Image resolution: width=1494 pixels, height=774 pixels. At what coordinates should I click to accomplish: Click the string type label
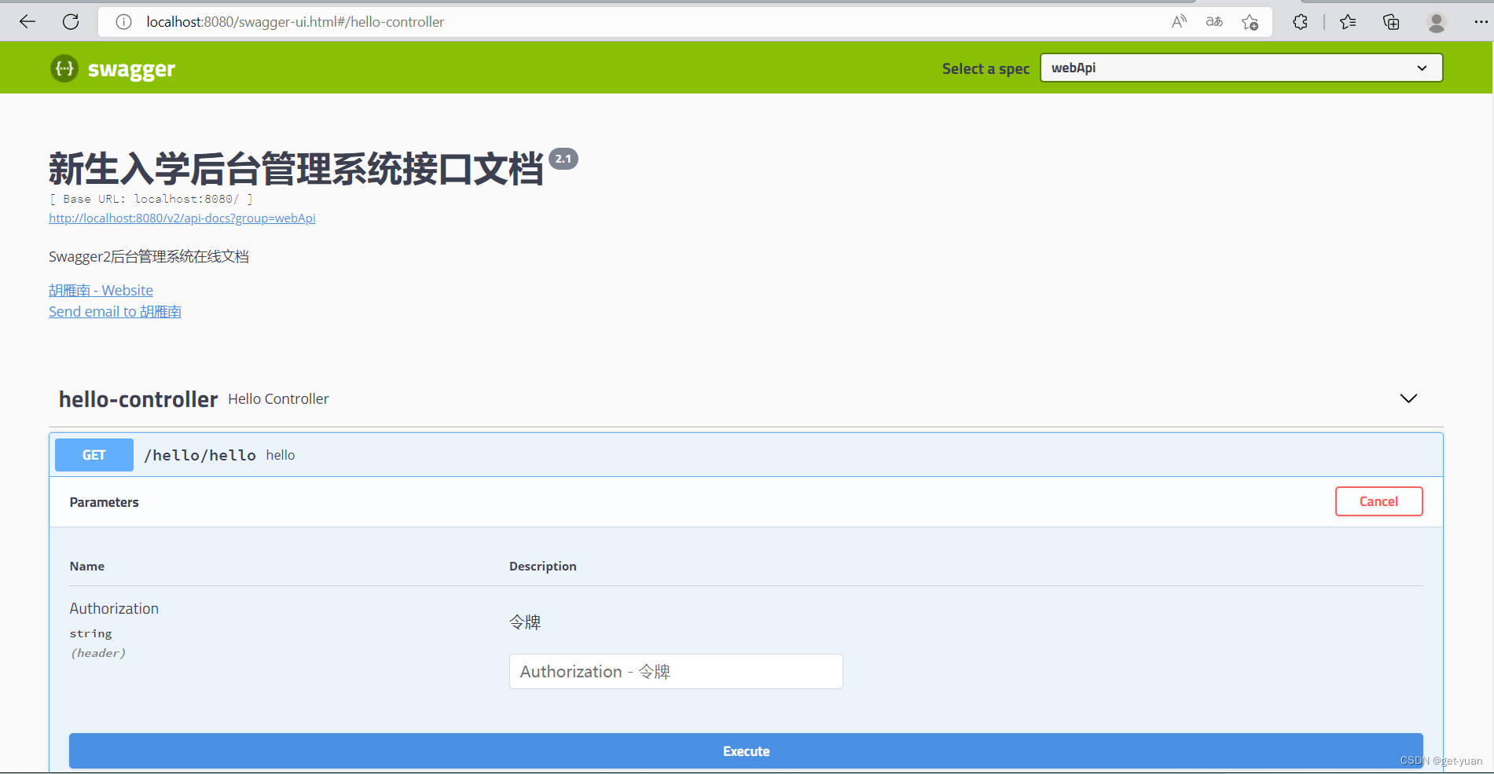pyautogui.click(x=90, y=633)
